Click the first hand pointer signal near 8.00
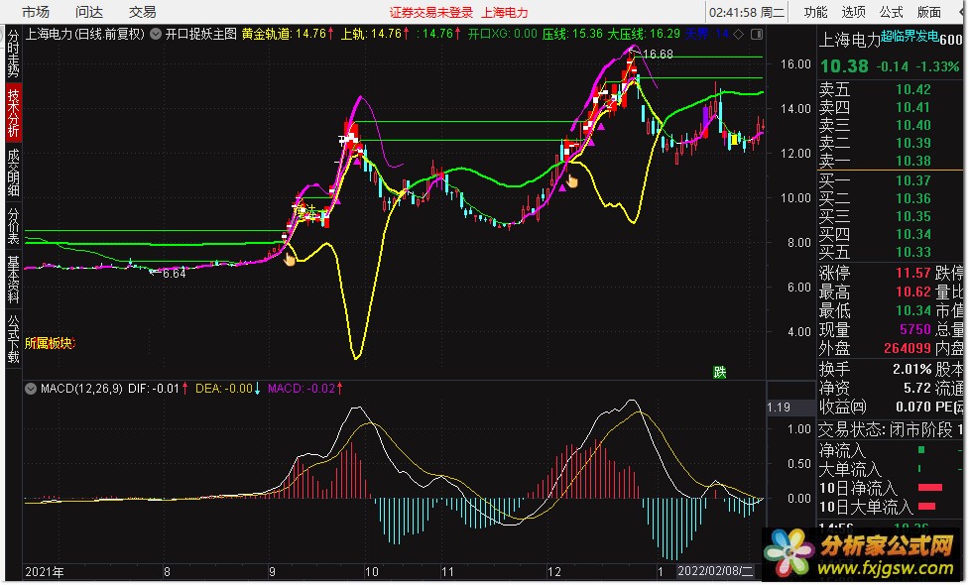The height and width of the screenshot is (585, 970). coord(290,259)
